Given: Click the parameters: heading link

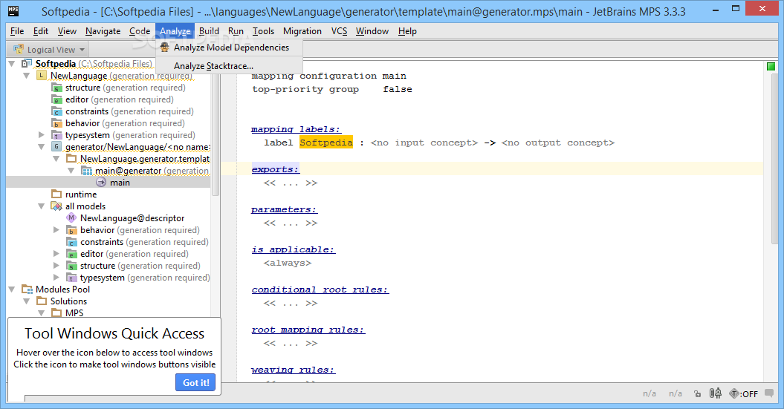Looking at the screenshot, I should [x=284, y=210].
